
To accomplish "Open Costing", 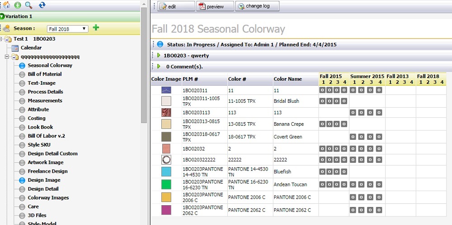I will click(x=37, y=118).
